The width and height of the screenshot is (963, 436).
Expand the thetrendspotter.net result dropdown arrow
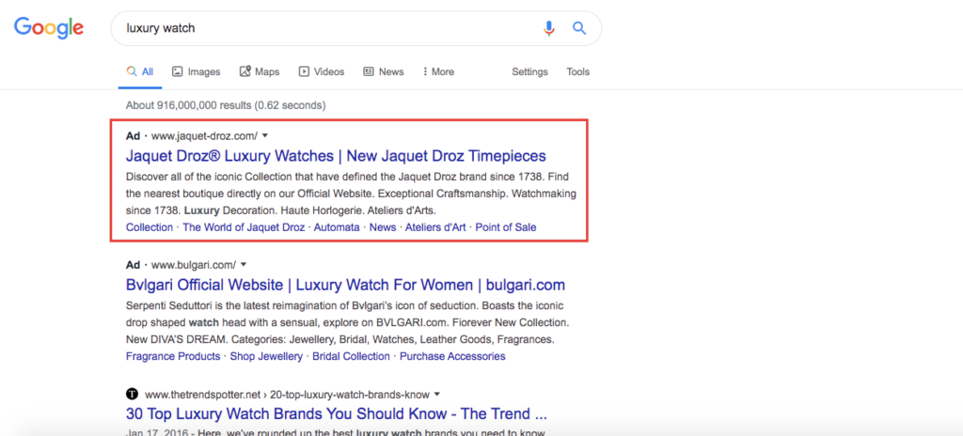[437, 394]
